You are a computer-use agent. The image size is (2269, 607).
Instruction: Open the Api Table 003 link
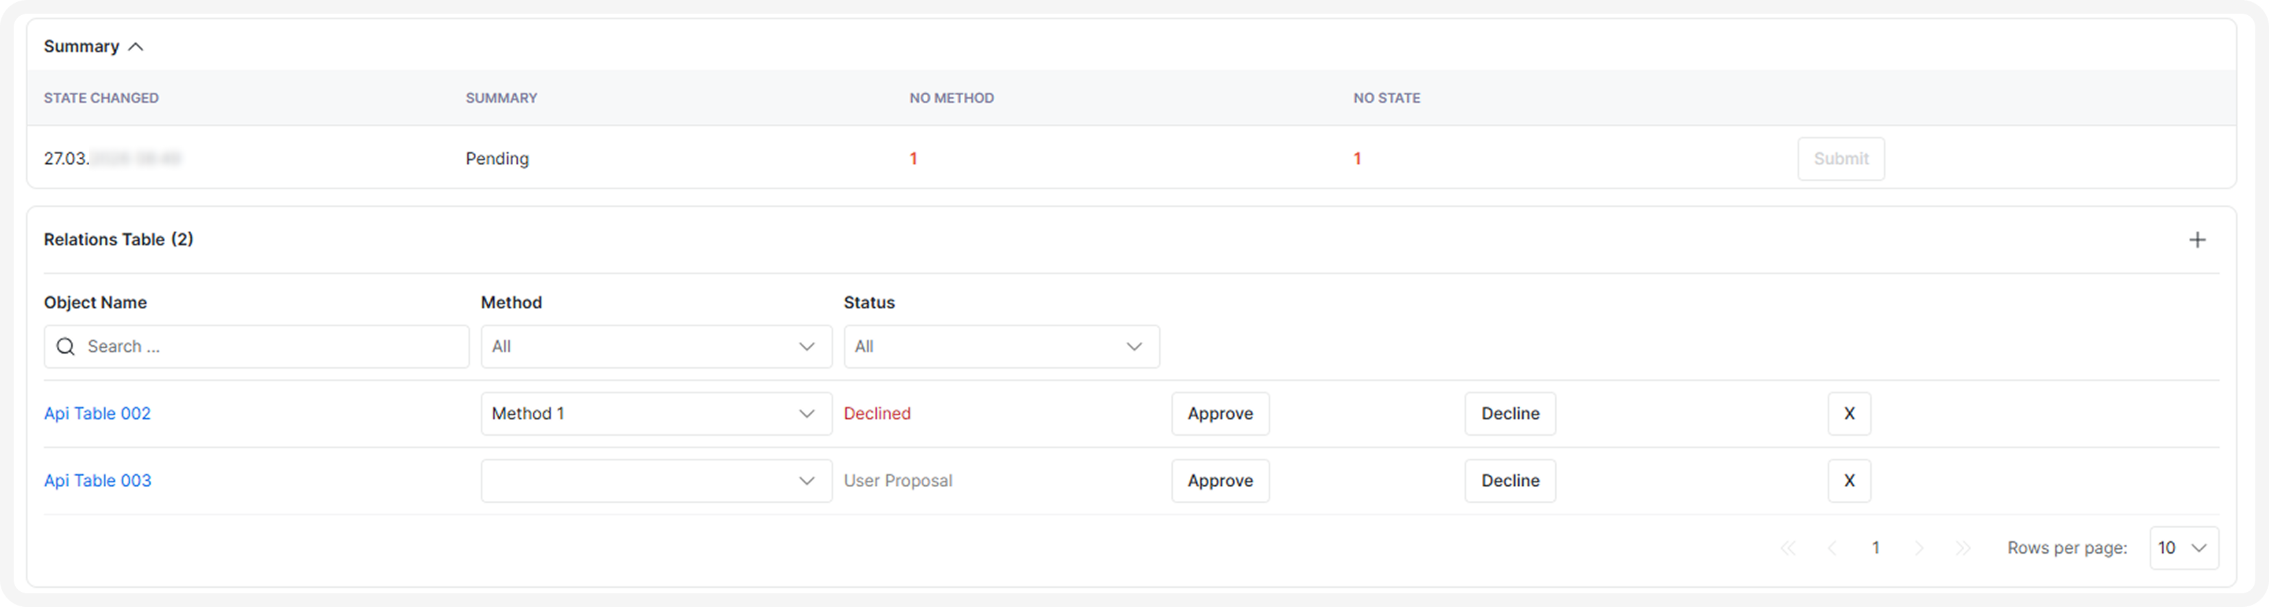[x=98, y=480]
